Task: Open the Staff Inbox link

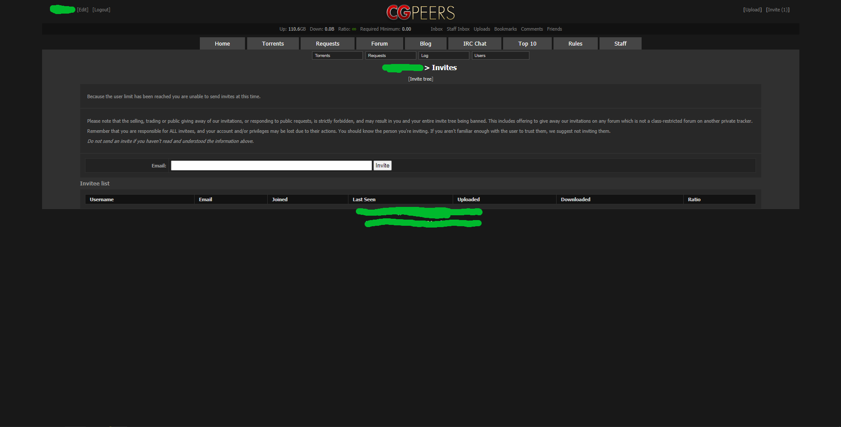Action: (x=458, y=29)
